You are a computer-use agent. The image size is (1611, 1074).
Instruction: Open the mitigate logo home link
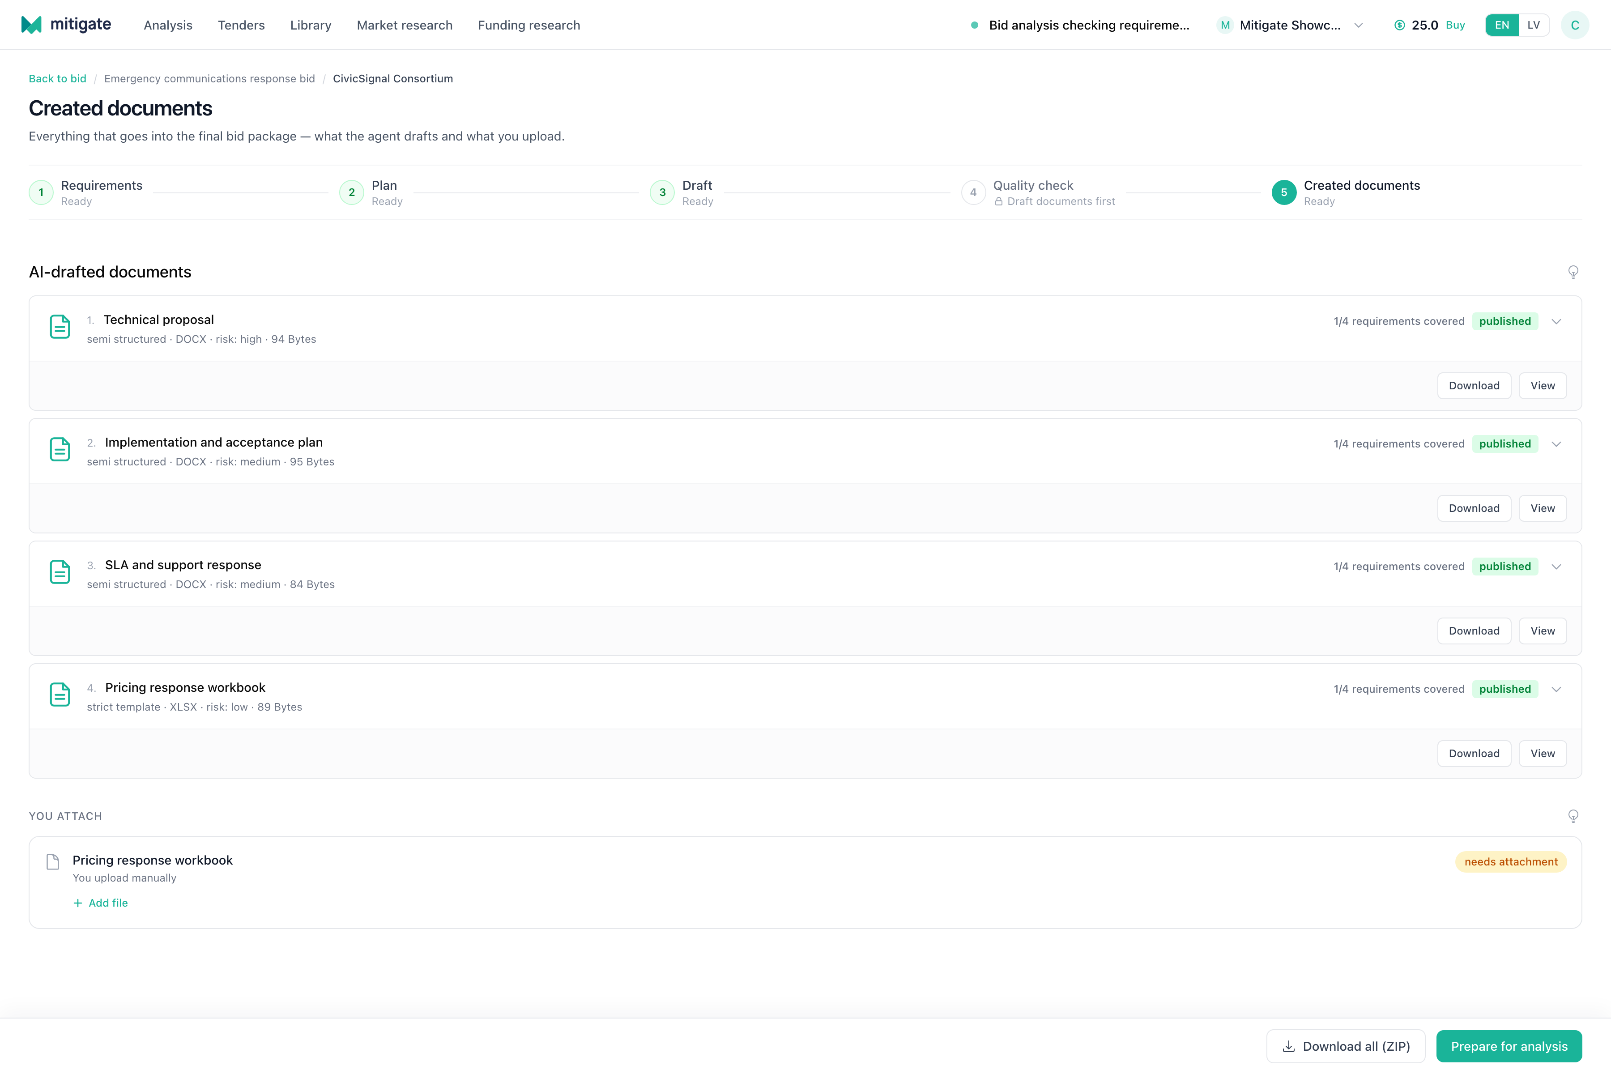point(66,25)
